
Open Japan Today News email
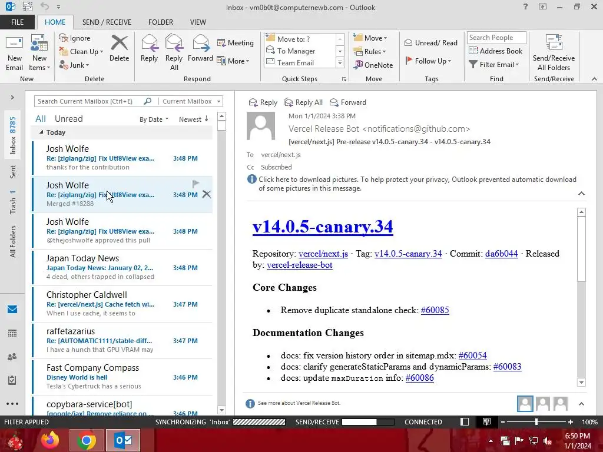tap(122, 268)
